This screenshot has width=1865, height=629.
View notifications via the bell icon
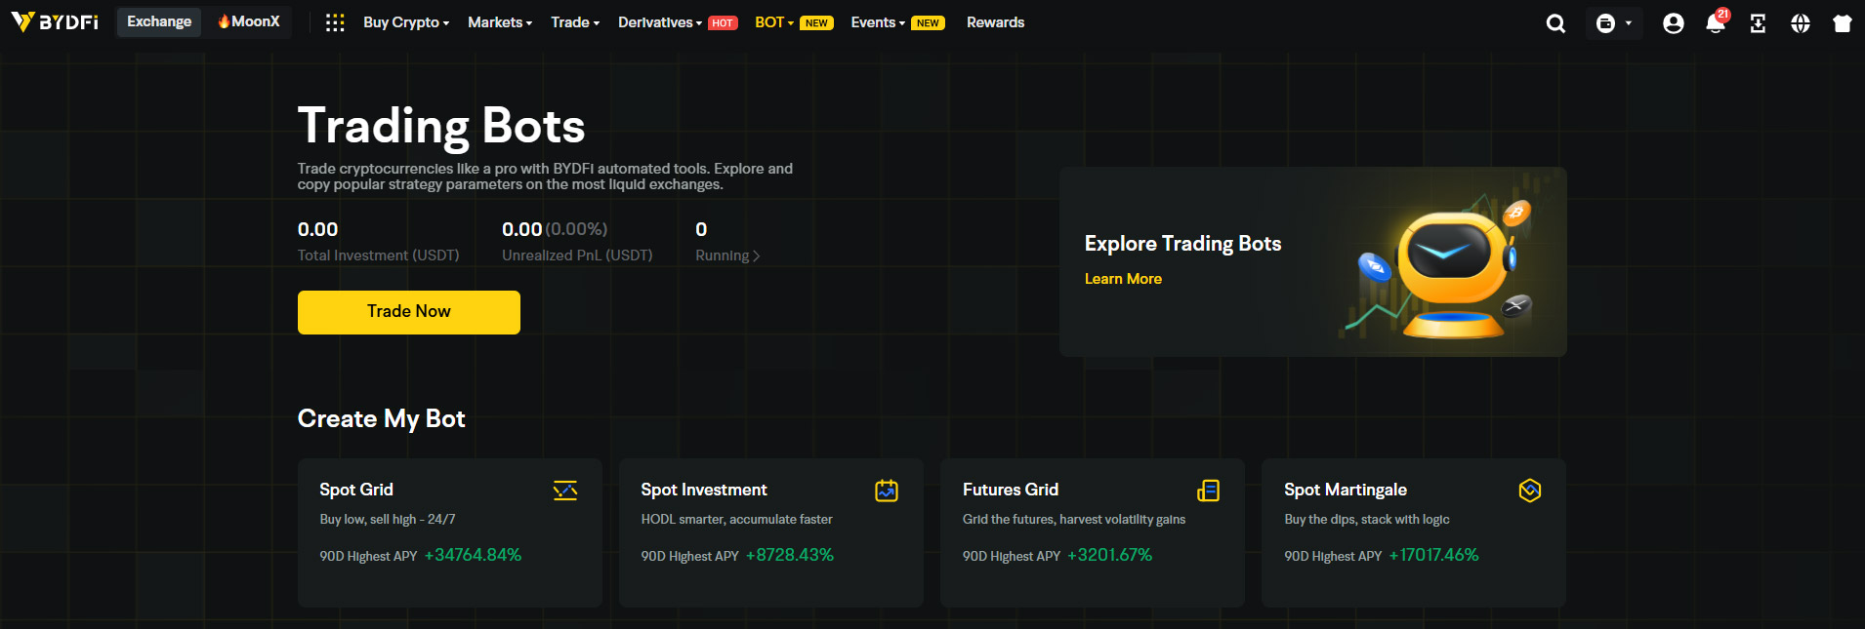1715,23
